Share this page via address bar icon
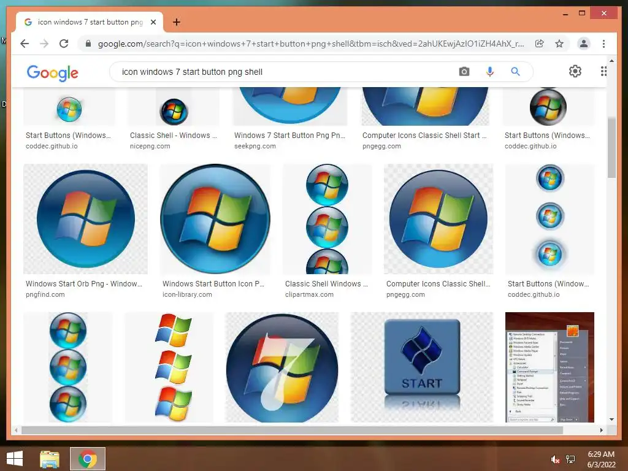This screenshot has height=471, width=628. click(540, 44)
